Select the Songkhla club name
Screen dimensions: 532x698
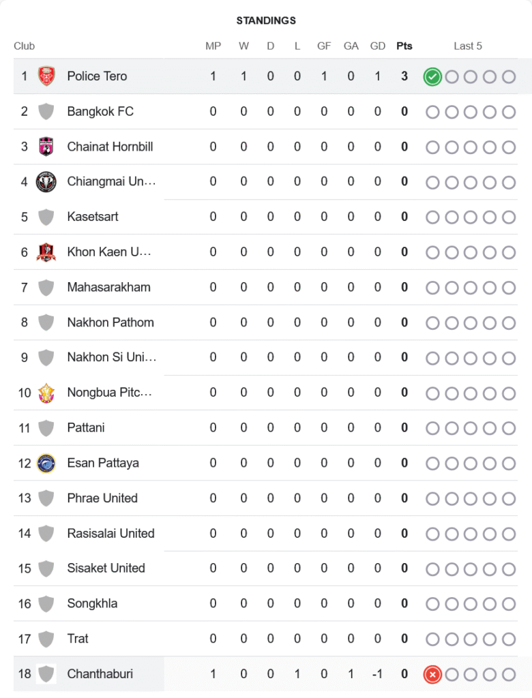click(x=92, y=604)
